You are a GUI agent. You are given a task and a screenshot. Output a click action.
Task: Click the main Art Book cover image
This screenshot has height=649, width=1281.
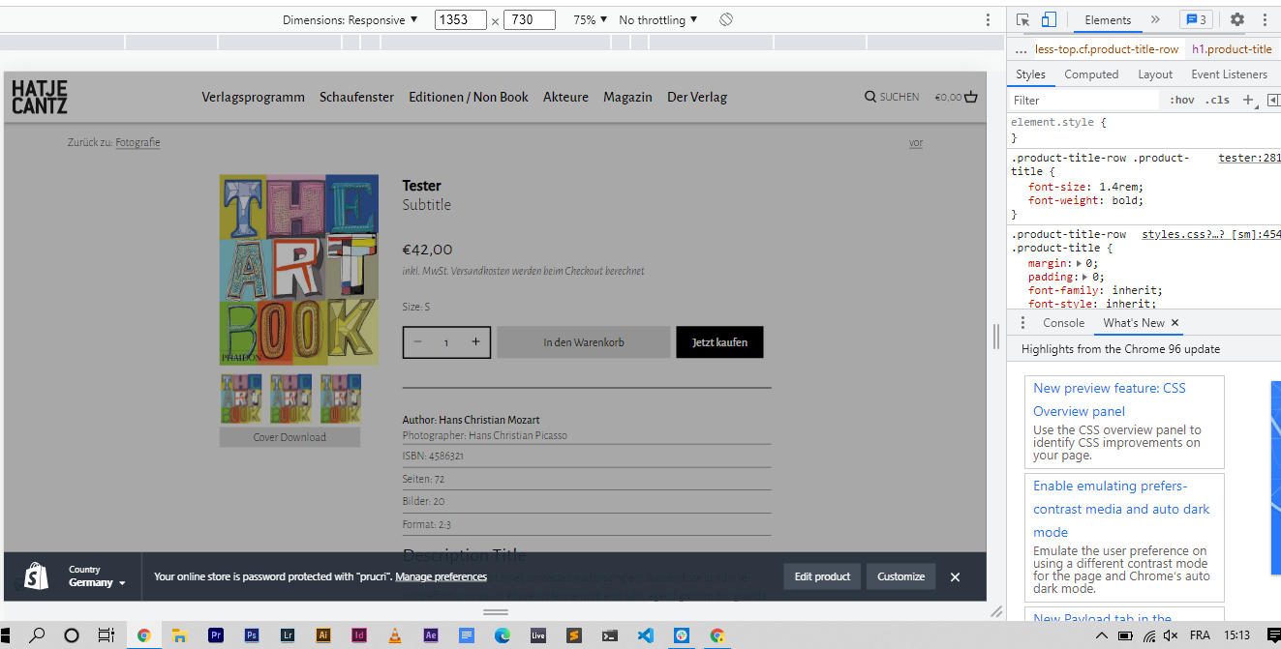[299, 270]
